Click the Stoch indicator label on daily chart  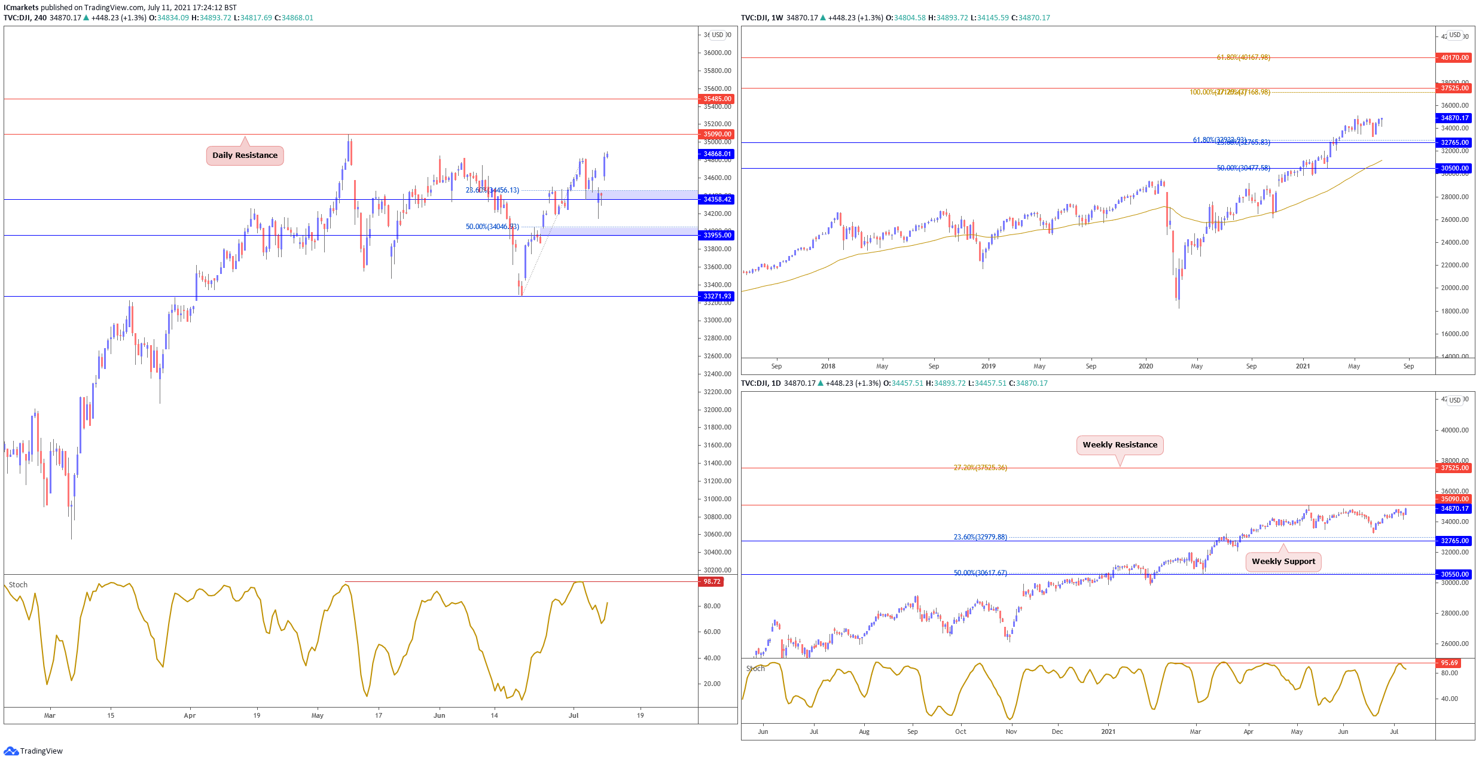coord(755,669)
